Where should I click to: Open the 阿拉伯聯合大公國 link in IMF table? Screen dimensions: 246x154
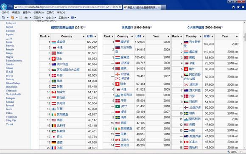click(68, 70)
